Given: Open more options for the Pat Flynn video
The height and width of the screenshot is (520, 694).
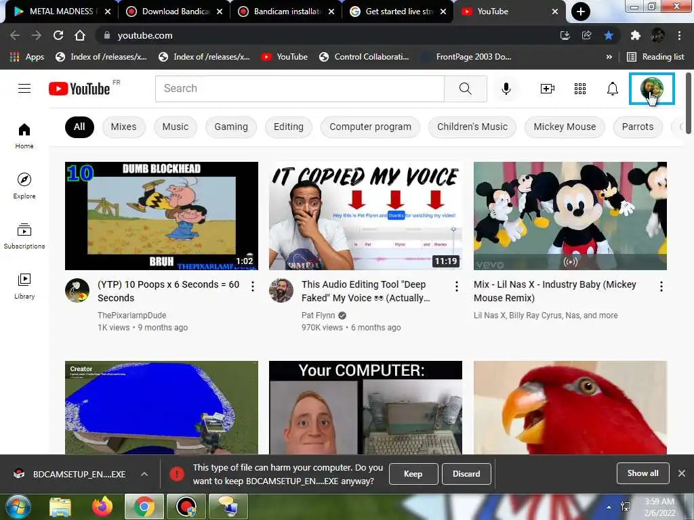Looking at the screenshot, I should pyautogui.click(x=457, y=286).
